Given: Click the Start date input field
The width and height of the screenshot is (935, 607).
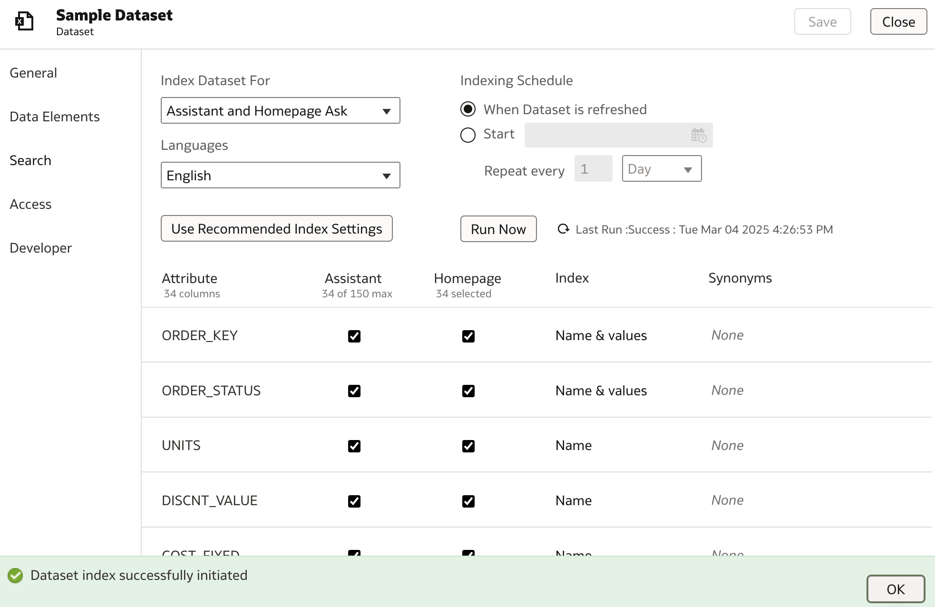Looking at the screenshot, I should [618, 135].
